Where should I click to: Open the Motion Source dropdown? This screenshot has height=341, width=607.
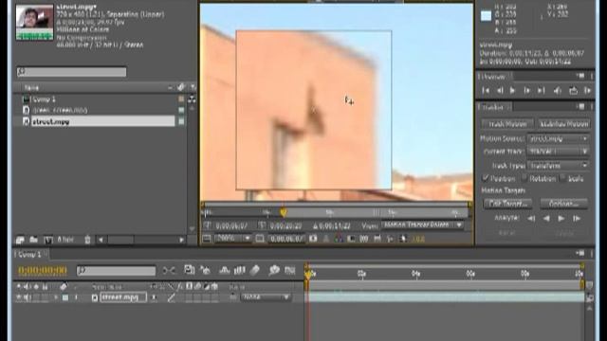point(559,138)
